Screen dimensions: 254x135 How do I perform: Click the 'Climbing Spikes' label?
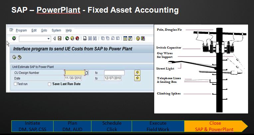pyautogui.click(x=169, y=93)
